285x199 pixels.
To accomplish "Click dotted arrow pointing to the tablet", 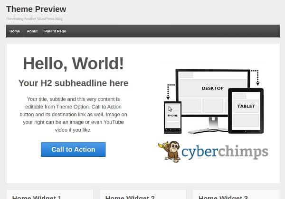I will coord(255,77).
